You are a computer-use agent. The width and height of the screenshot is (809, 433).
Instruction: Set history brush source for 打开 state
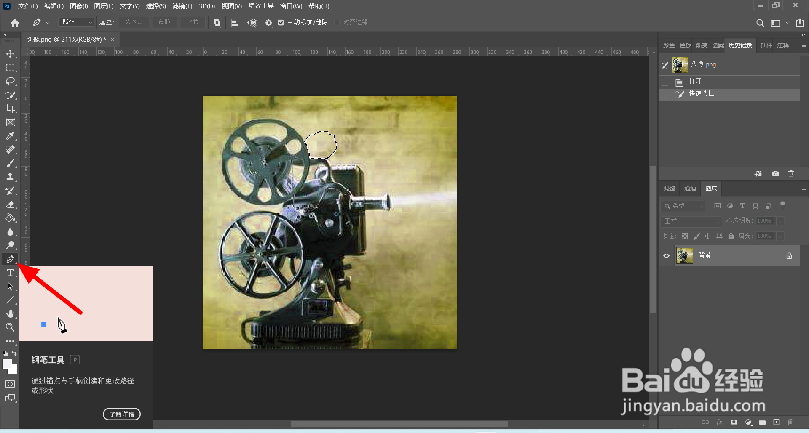(x=665, y=82)
